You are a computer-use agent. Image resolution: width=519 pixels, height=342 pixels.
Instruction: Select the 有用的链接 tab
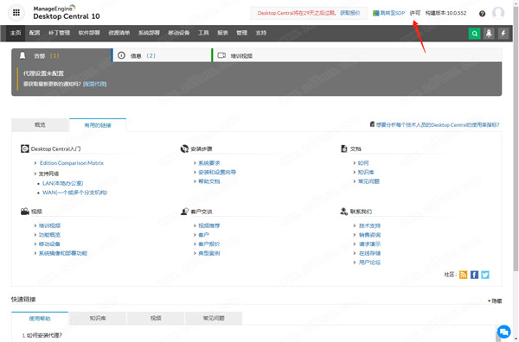click(98, 125)
